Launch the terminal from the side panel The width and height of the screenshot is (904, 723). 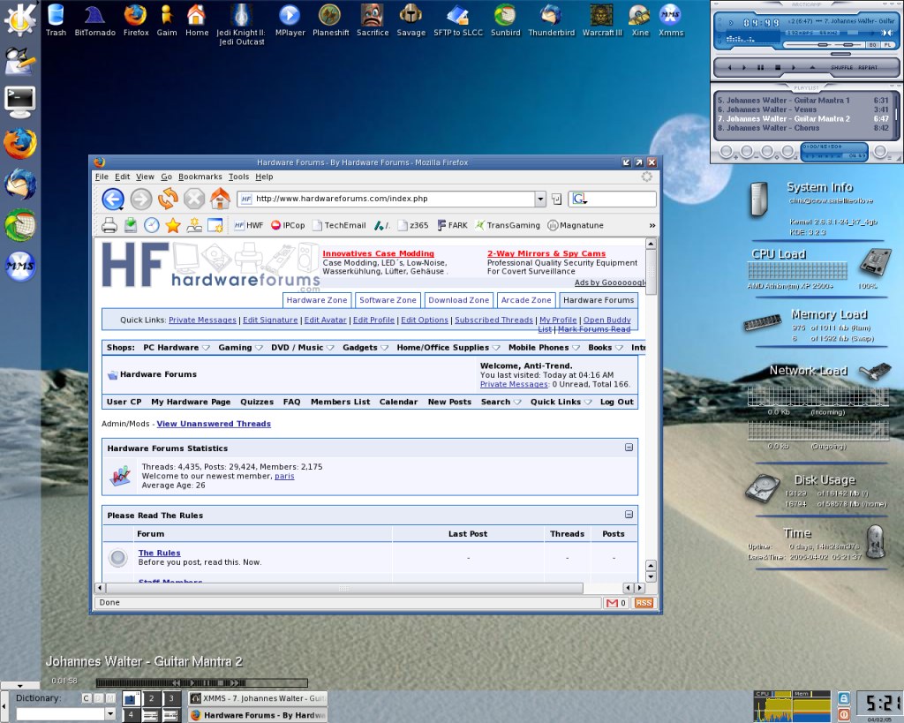tap(20, 102)
